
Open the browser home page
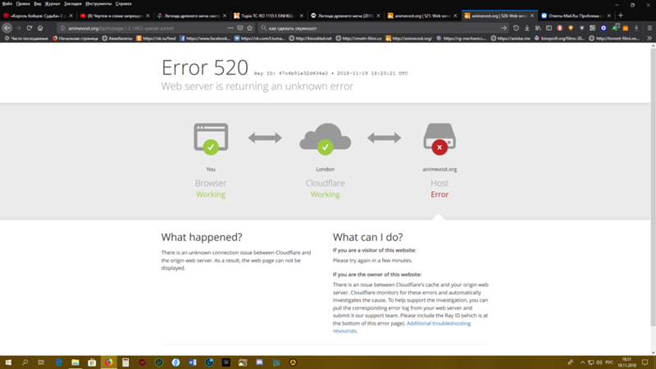click(40, 28)
